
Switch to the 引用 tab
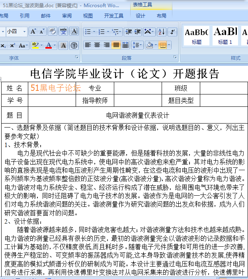tap(25, 16)
